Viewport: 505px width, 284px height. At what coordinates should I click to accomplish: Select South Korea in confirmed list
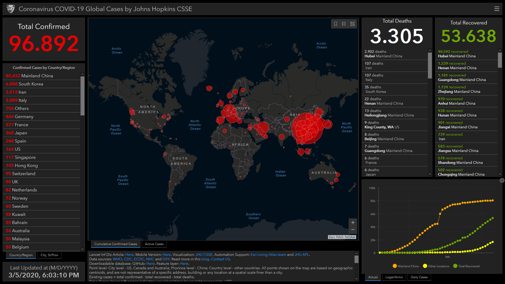click(42, 84)
